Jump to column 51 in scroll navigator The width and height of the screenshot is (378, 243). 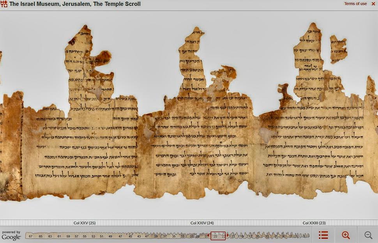(x=101, y=236)
